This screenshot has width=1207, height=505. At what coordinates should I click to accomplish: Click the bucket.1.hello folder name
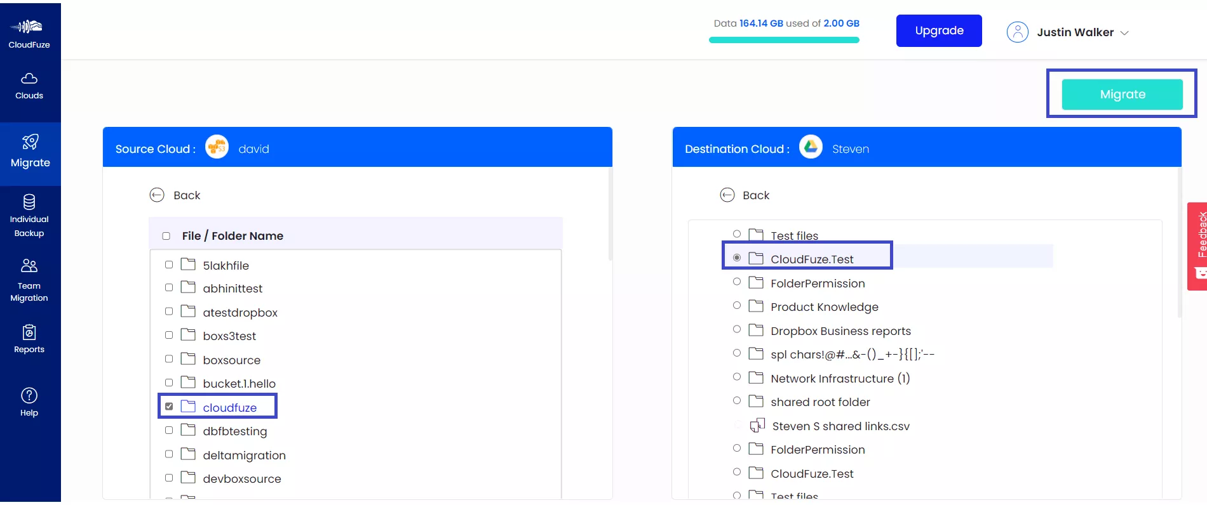pyautogui.click(x=239, y=384)
